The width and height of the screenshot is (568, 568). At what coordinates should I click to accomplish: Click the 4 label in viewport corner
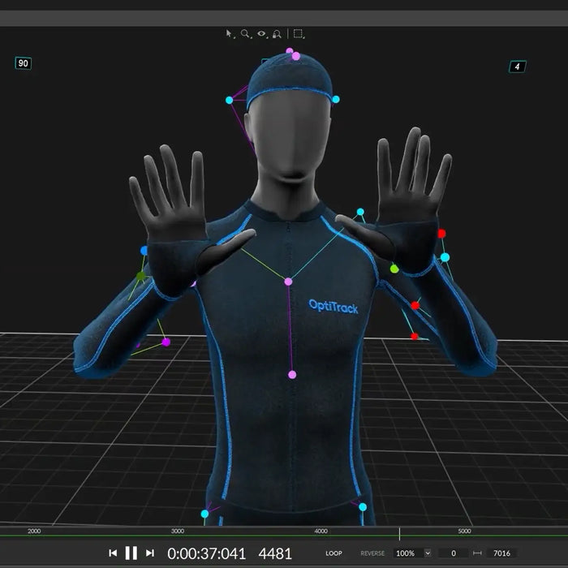click(517, 67)
